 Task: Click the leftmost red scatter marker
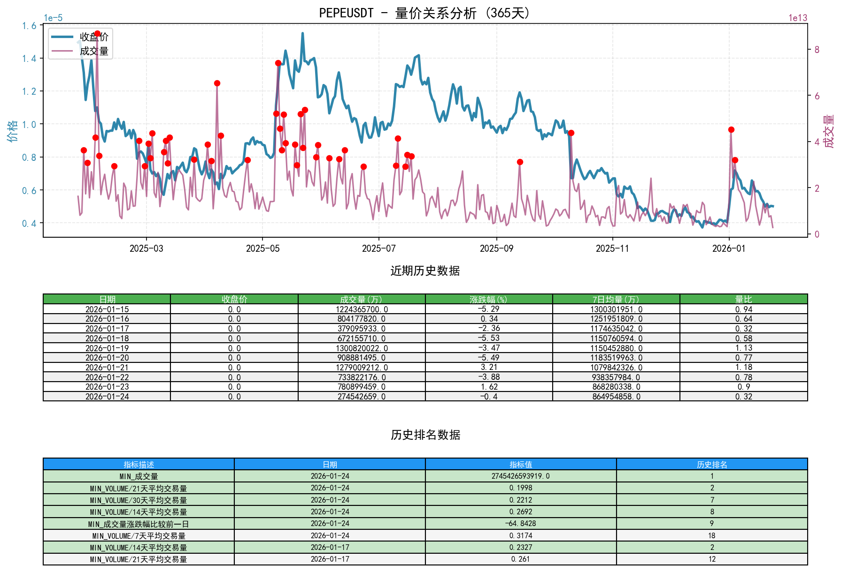(x=83, y=151)
